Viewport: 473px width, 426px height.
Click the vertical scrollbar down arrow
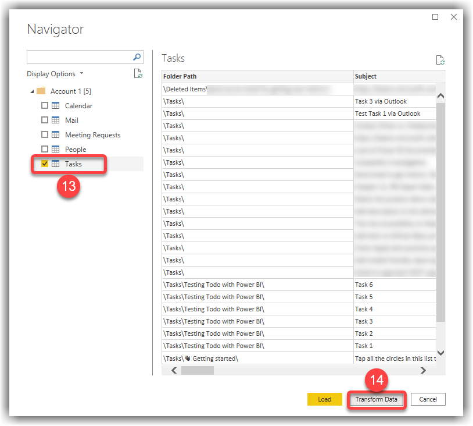click(x=440, y=353)
